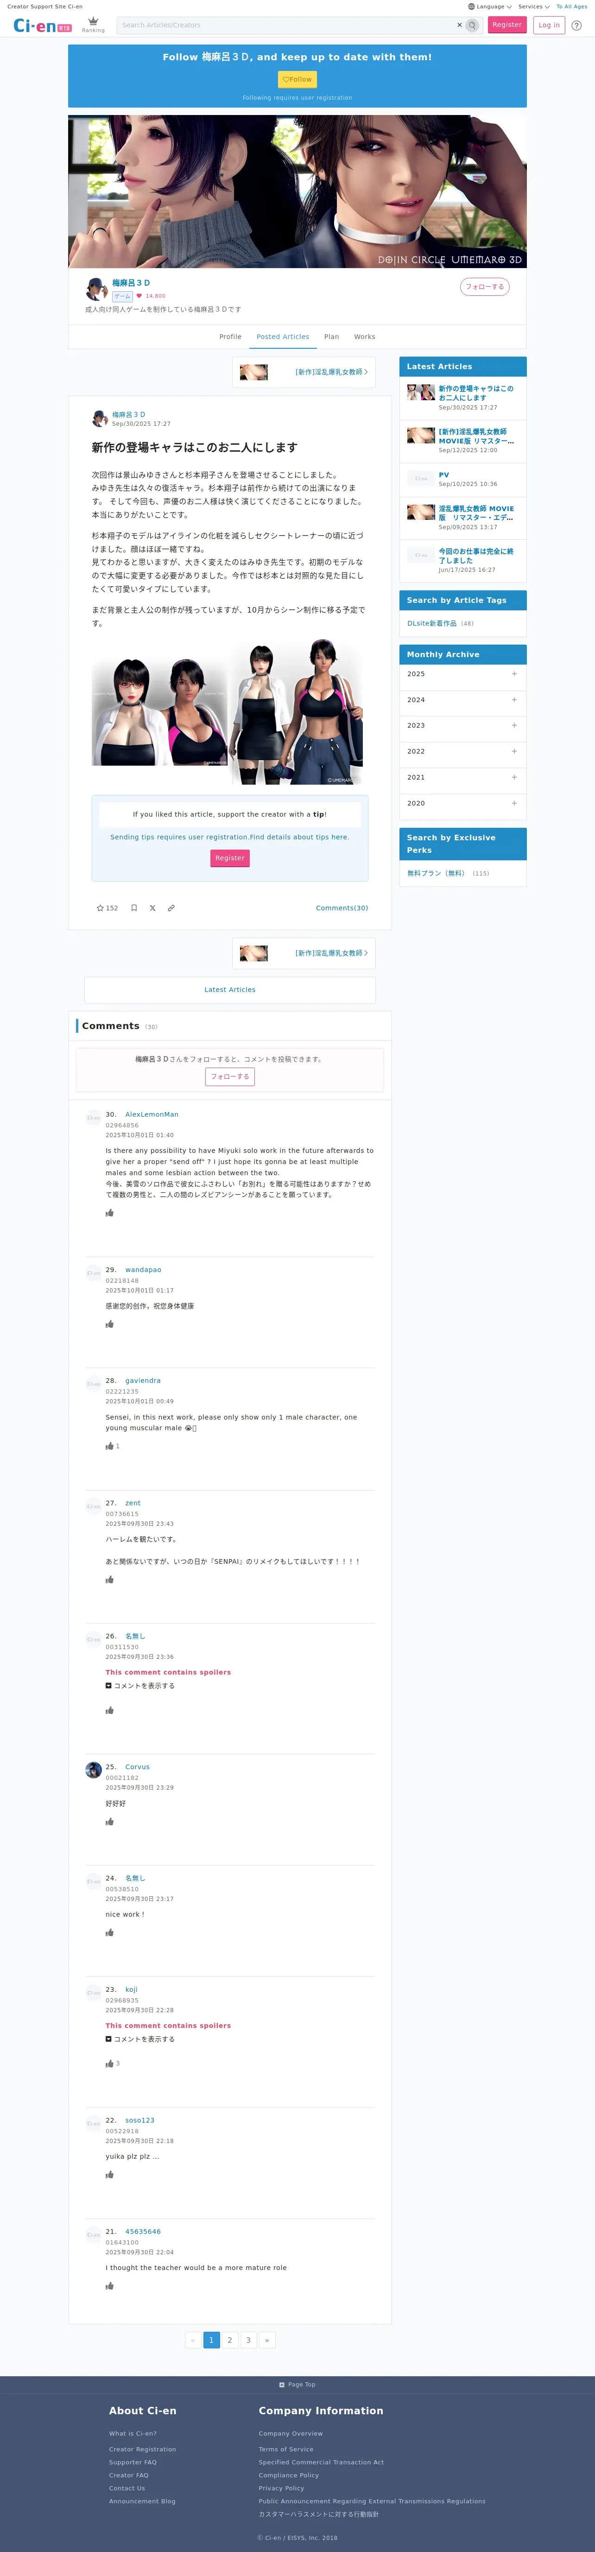
Task: Open the 無料プラン（無料） perk link
Action: click(436, 873)
